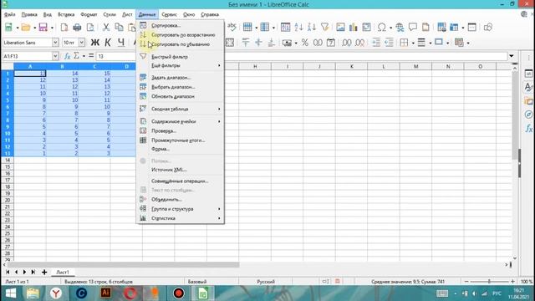This screenshot has height=301, width=535.
Task: Click the Export as PDF icon
Action: (64, 28)
